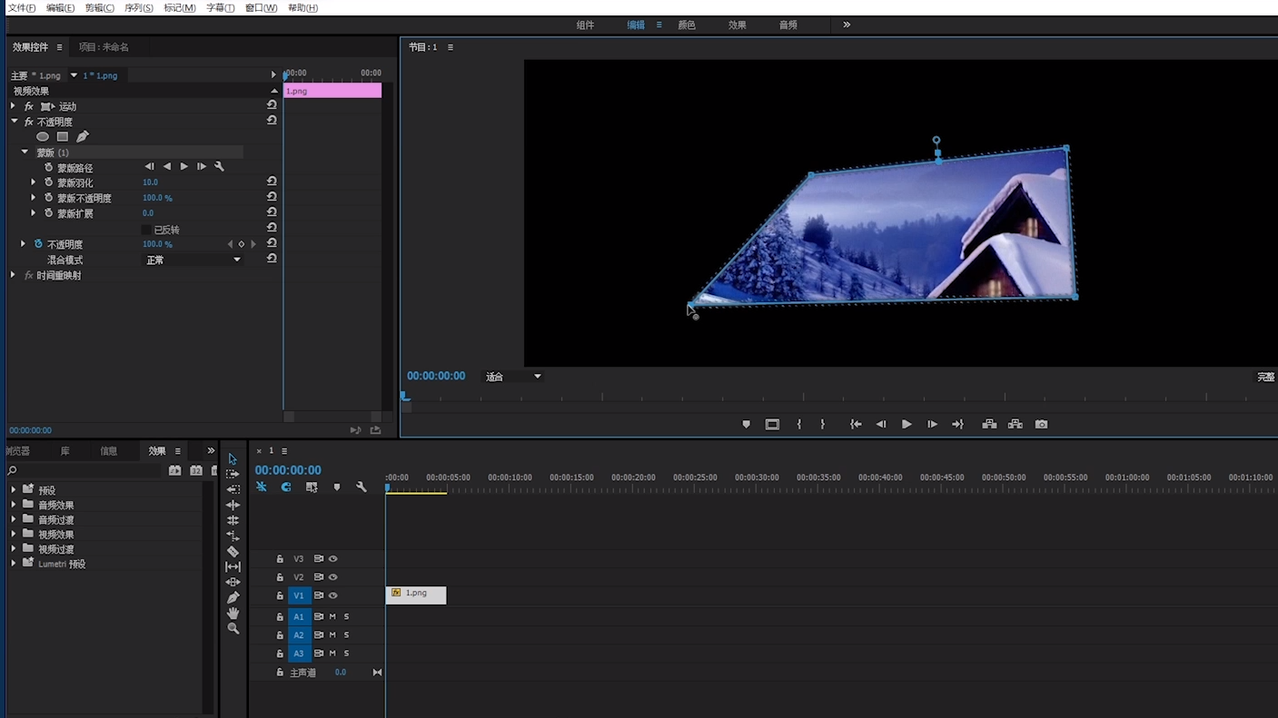
Task: Expand the 视频效果 folder in Effects panel
Action: (14, 535)
